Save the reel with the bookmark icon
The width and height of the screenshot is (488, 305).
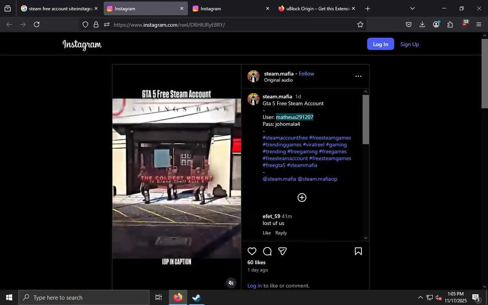click(x=358, y=251)
